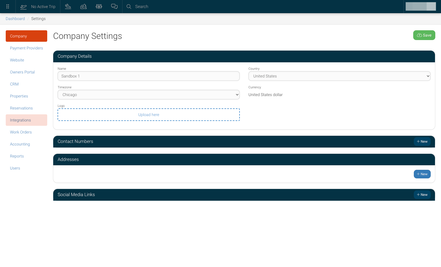The width and height of the screenshot is (441, 267).
Task: Add a new address
Action: click(x=422, y=174)
